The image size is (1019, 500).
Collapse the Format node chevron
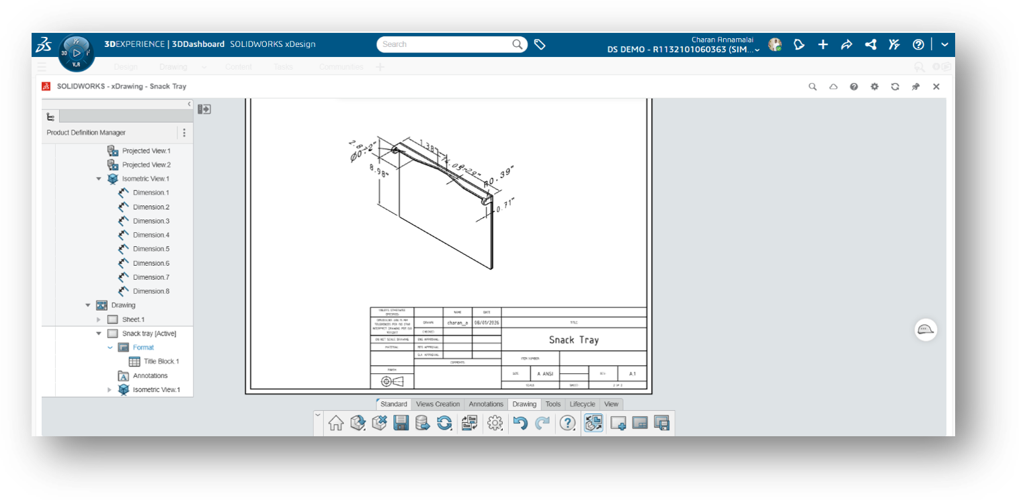click(110, 348)
